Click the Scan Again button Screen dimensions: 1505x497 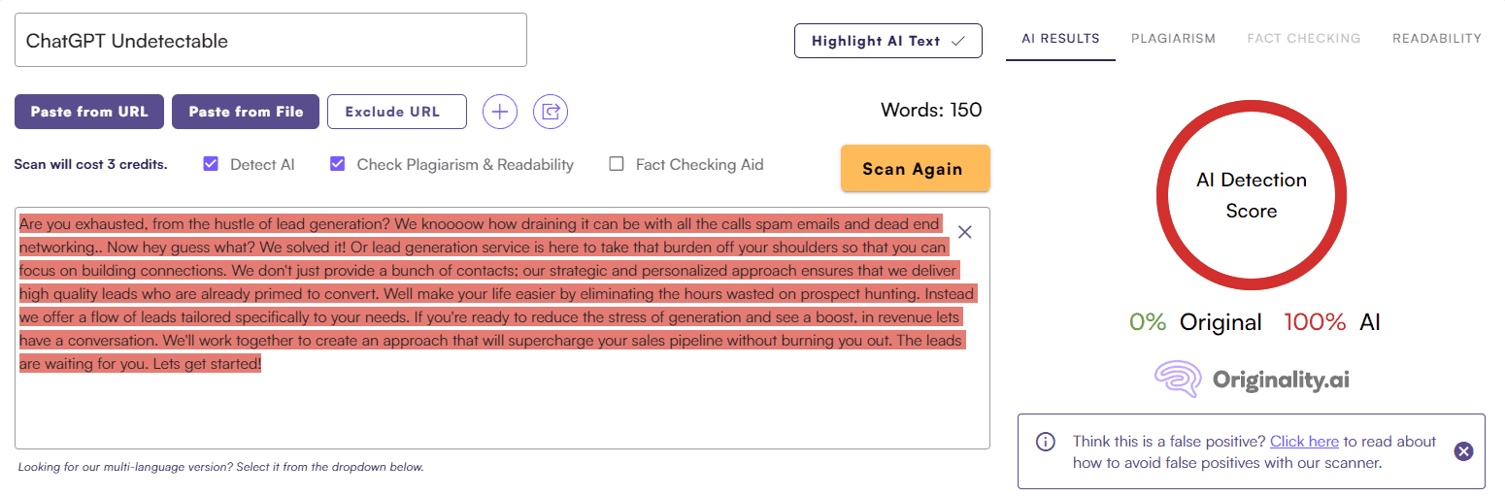tap(915, 169)
